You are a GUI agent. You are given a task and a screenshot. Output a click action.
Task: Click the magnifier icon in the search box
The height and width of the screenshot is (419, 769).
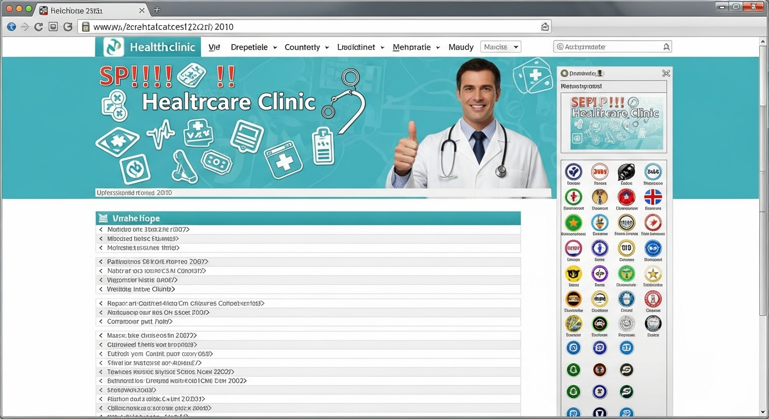point(666,47)
